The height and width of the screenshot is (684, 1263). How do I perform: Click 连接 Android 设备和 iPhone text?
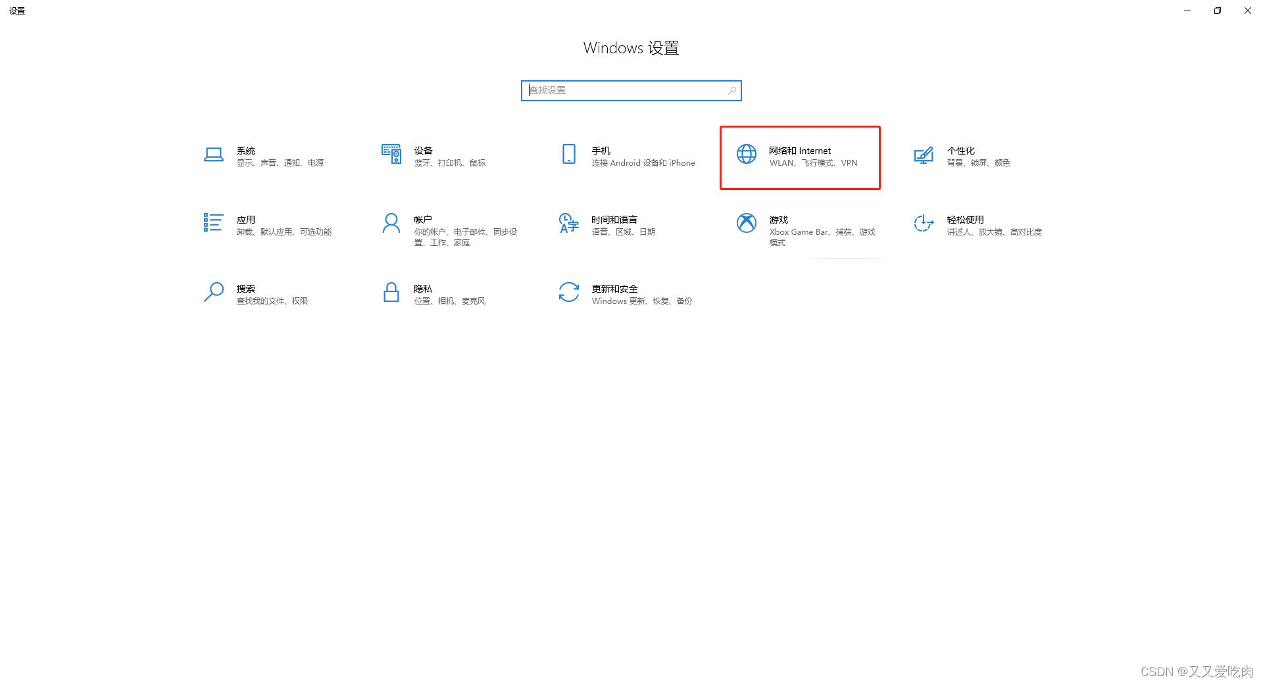point(643,163)
